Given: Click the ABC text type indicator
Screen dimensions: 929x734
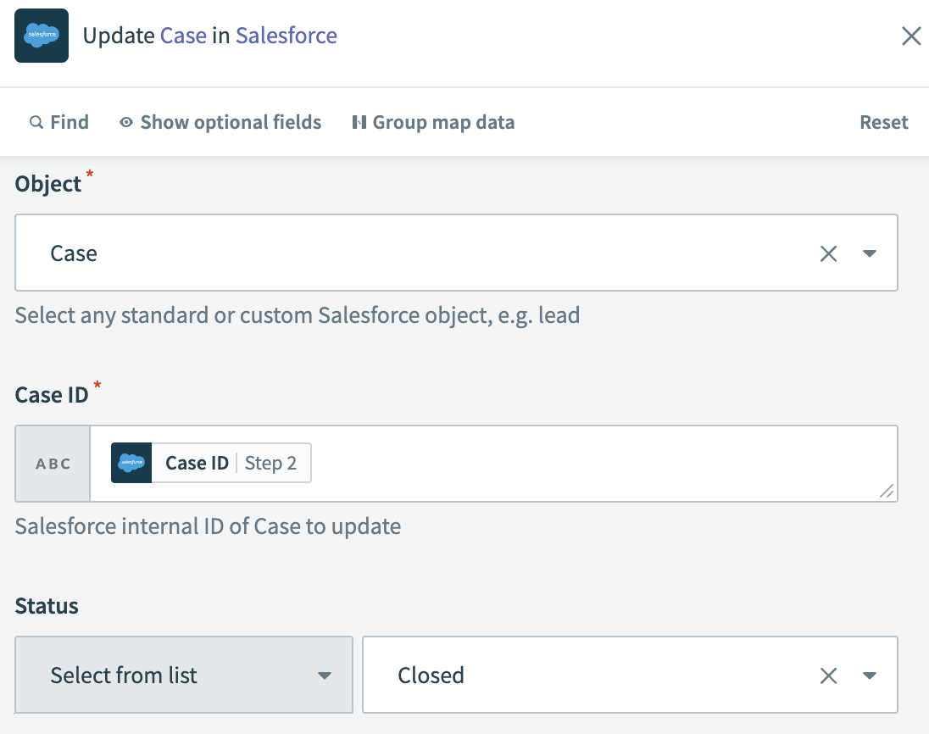Looking at the screenshot, I should [53, 464].
